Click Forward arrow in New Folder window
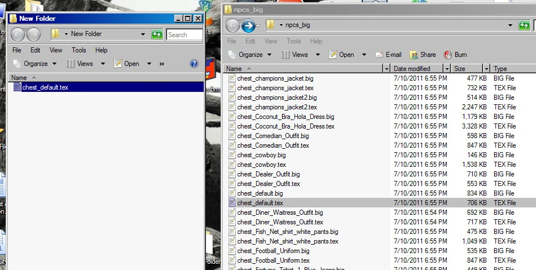Viewport: 536px width, 270px height. point(33,34)
